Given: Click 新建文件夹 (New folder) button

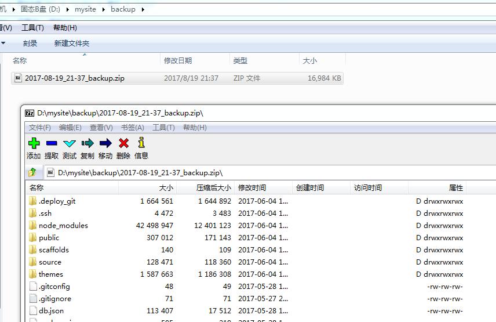Looking at the screenshot, I should [72, 44].
